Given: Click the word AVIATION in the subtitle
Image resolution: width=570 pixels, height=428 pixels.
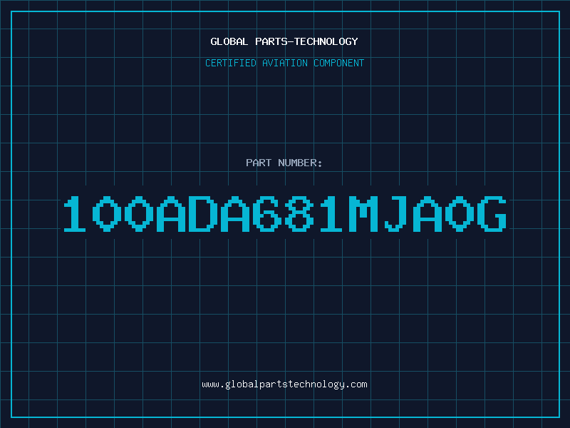Looking at the screenshot, I should pos(284,63).
